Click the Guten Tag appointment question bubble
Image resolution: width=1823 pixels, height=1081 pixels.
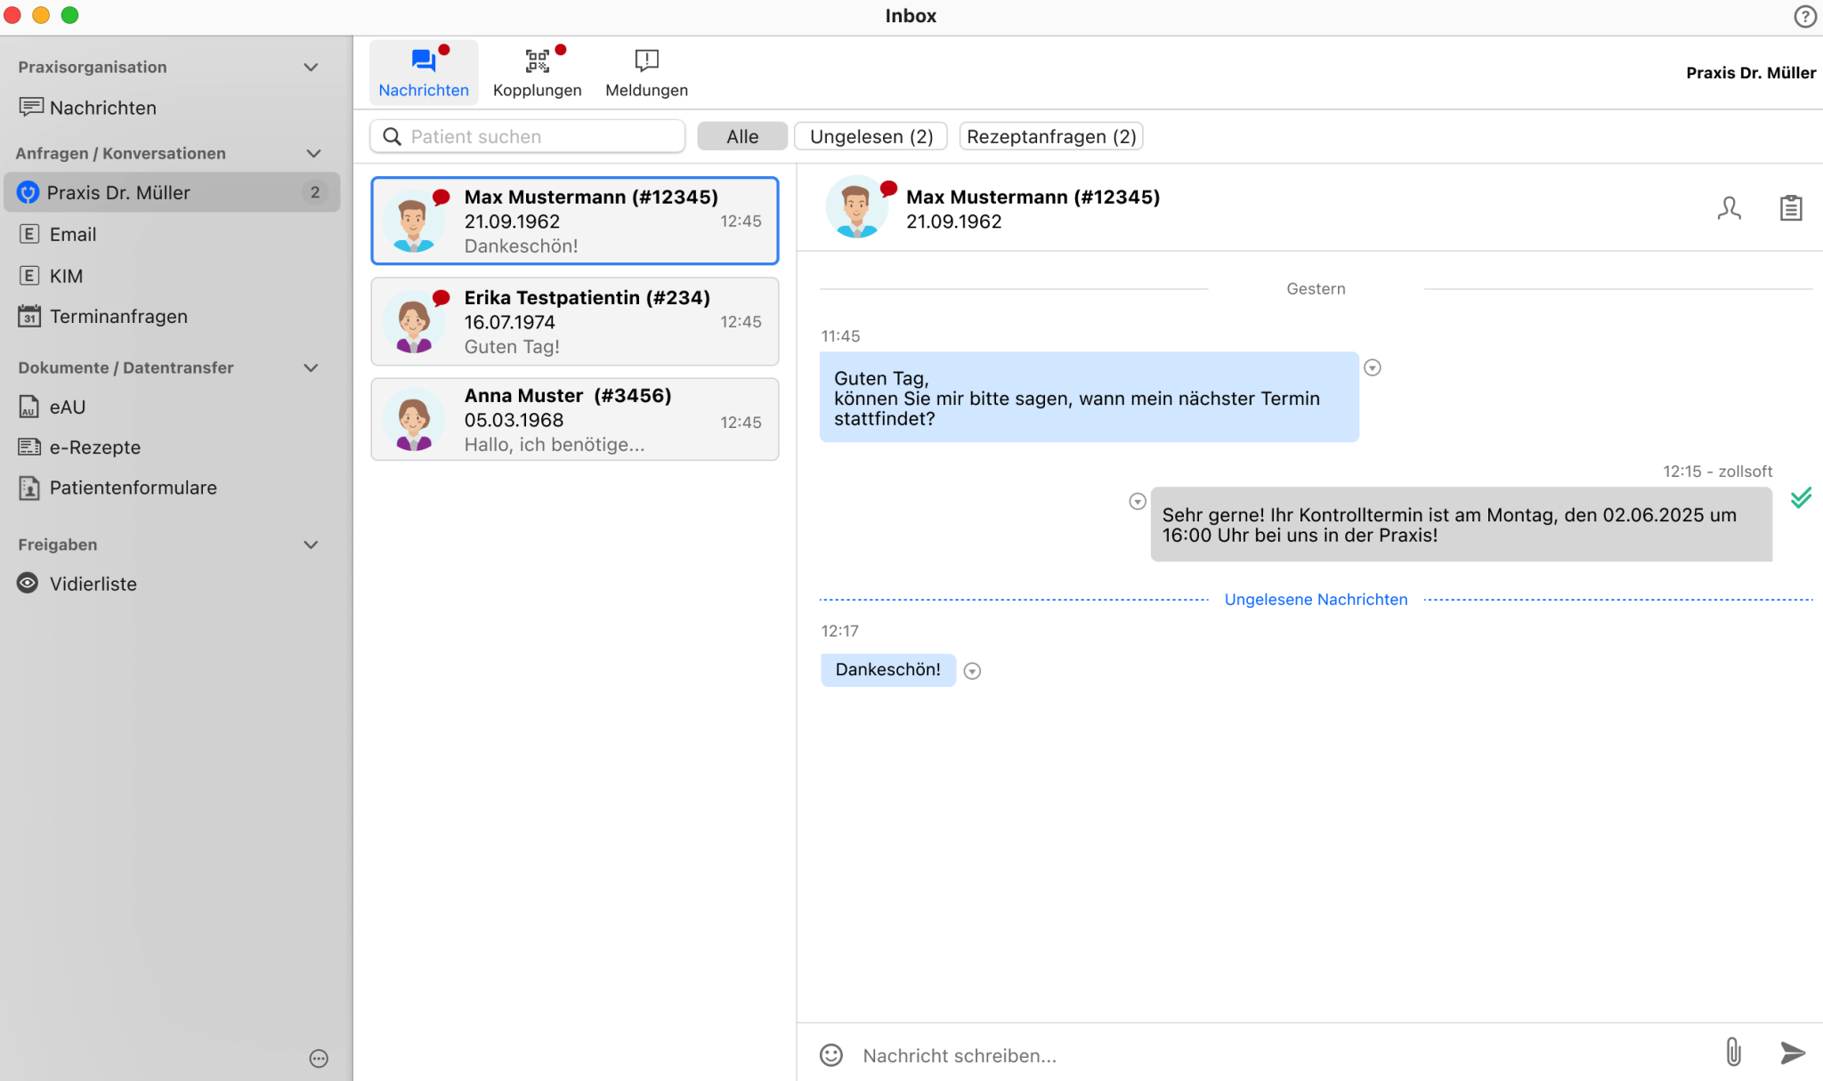[1090, 398]
